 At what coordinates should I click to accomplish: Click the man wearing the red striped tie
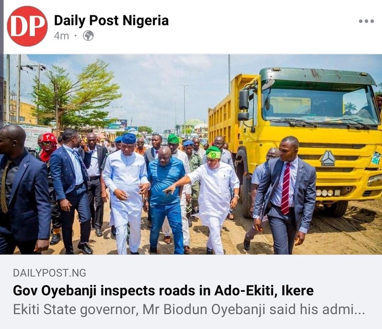(x=285, y=194)
